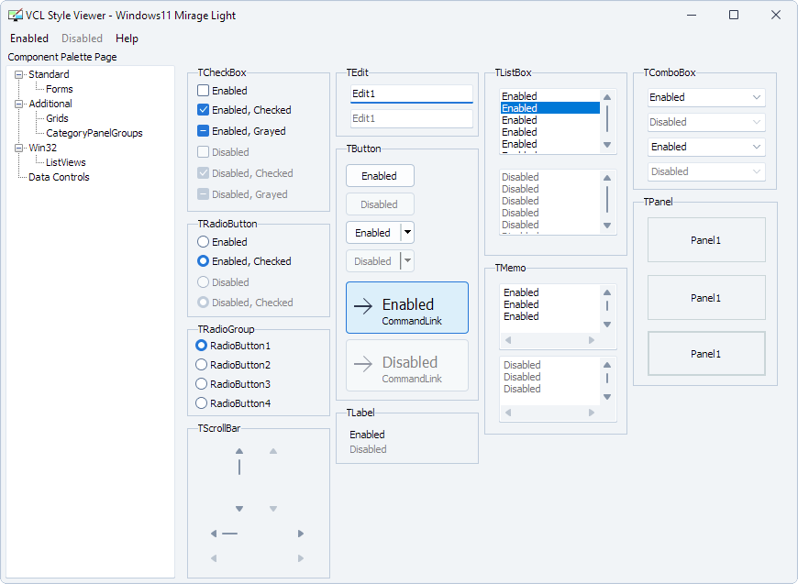Image resolution: width=798 pixels, height=584 pixels.
Task: Click the plain Disabled button under TButton
Action: pyautogui.click(x=380, y=204)
